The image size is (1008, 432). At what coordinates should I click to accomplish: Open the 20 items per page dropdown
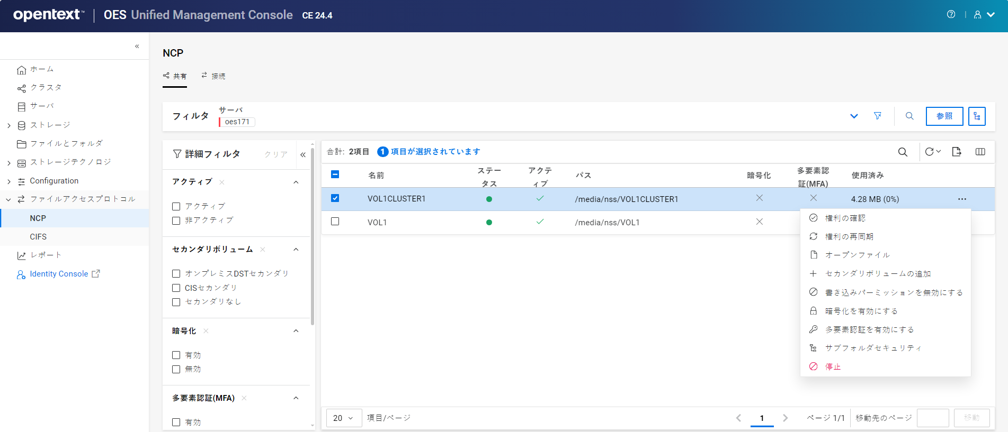click(x=344, y=418)
